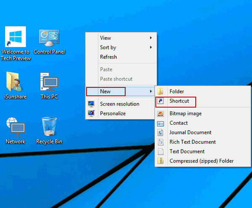Expand the View submenu arrow
Image resolution: width=252 pixels, height=208 pixels.
click(x=150, y=38)
